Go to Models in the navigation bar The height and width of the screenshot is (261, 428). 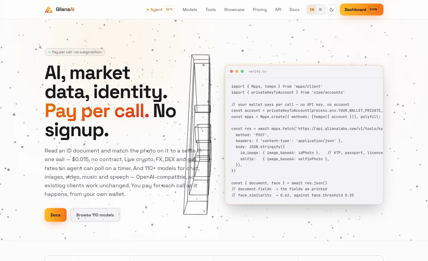(190, 10)
